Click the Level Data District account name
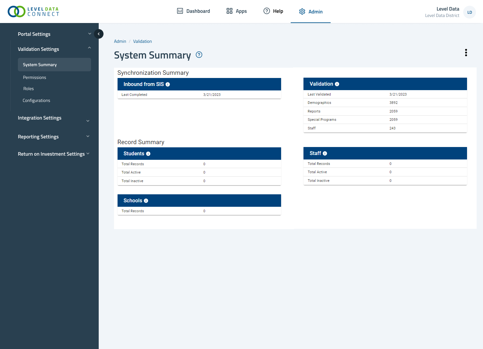The width and height of the screenshot is (483, 349). click(x=442, y=15)
